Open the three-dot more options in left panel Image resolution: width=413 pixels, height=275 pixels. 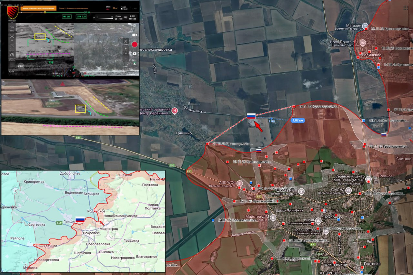point(12,65)
